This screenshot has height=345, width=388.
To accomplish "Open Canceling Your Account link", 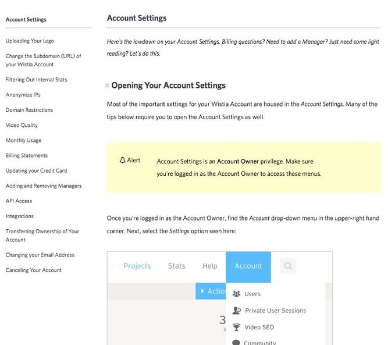I will (34, 270).
